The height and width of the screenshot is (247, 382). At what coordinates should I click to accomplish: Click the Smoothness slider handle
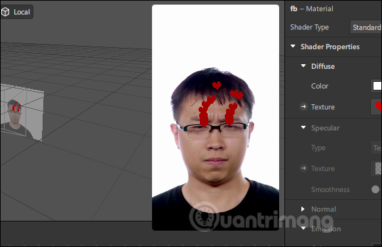[x=375, y=189]
